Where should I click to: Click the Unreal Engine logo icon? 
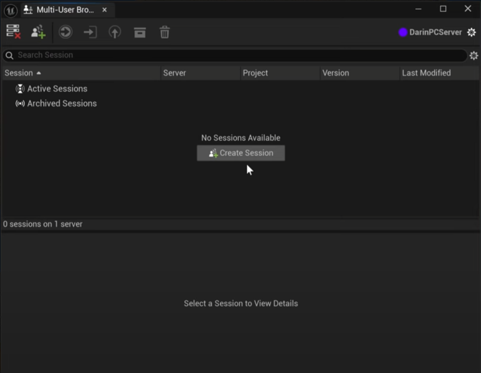[x=11, y=10]
